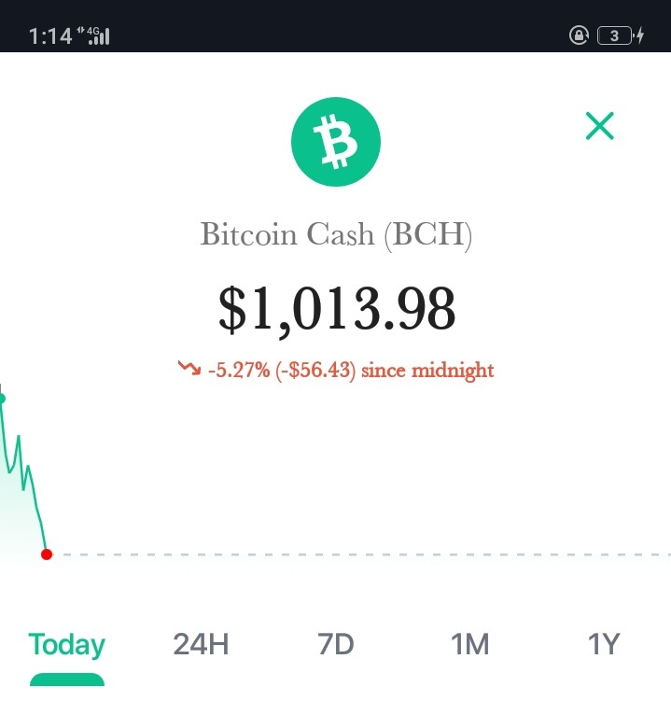Viewport: 671px width, 715px height.
Task: Tap the red current price marker
Action: click(47, 554)
